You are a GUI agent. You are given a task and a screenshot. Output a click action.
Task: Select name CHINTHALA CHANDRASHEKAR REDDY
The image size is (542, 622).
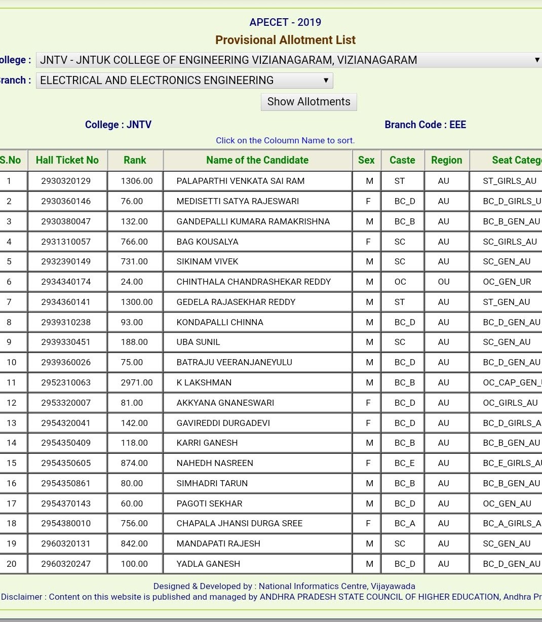(254, 282)
